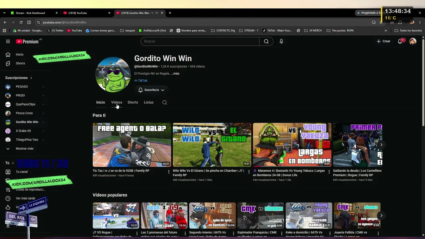
Task: View site information for youtube.com
Action: point(38,22)
